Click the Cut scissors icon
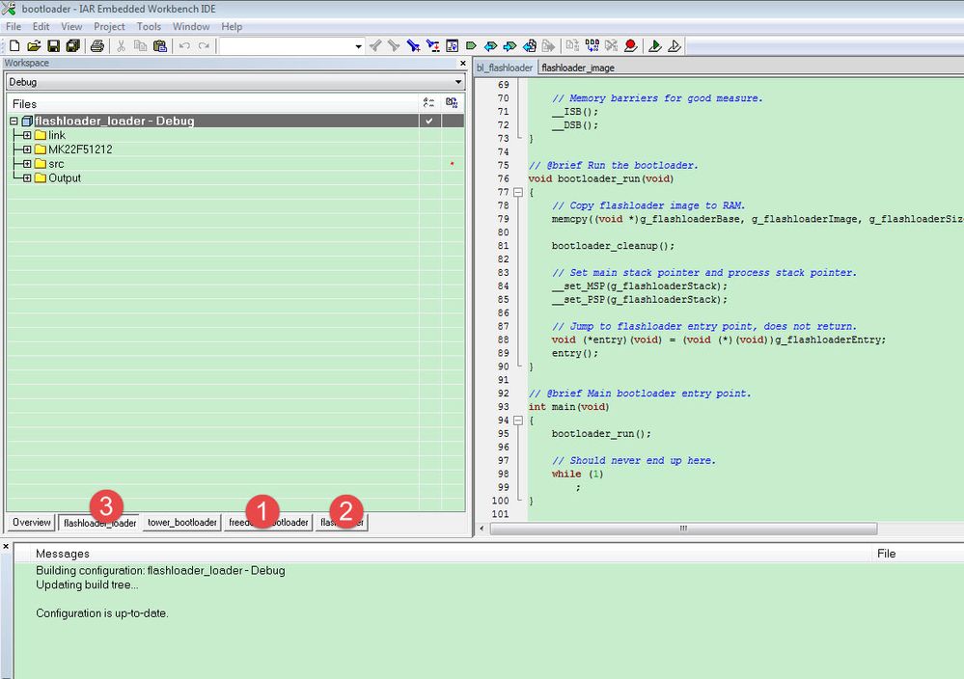The height and width of the screenshot is (679, 964). click(x=122, y=46)
